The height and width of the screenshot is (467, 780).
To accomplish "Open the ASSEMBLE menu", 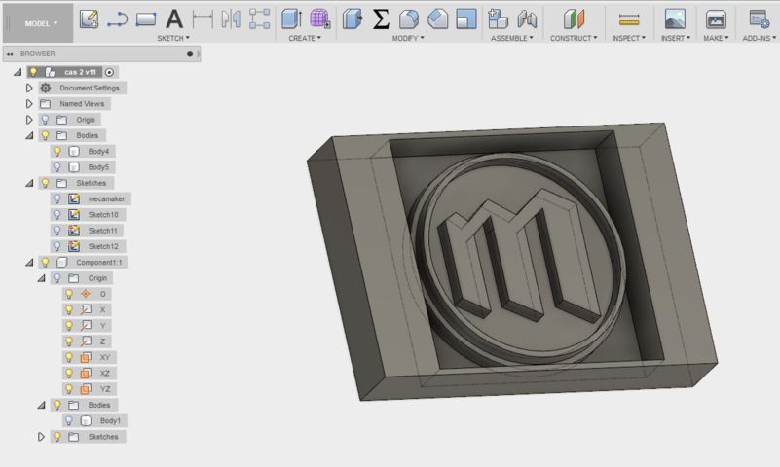I will click(x=512, y=38).
